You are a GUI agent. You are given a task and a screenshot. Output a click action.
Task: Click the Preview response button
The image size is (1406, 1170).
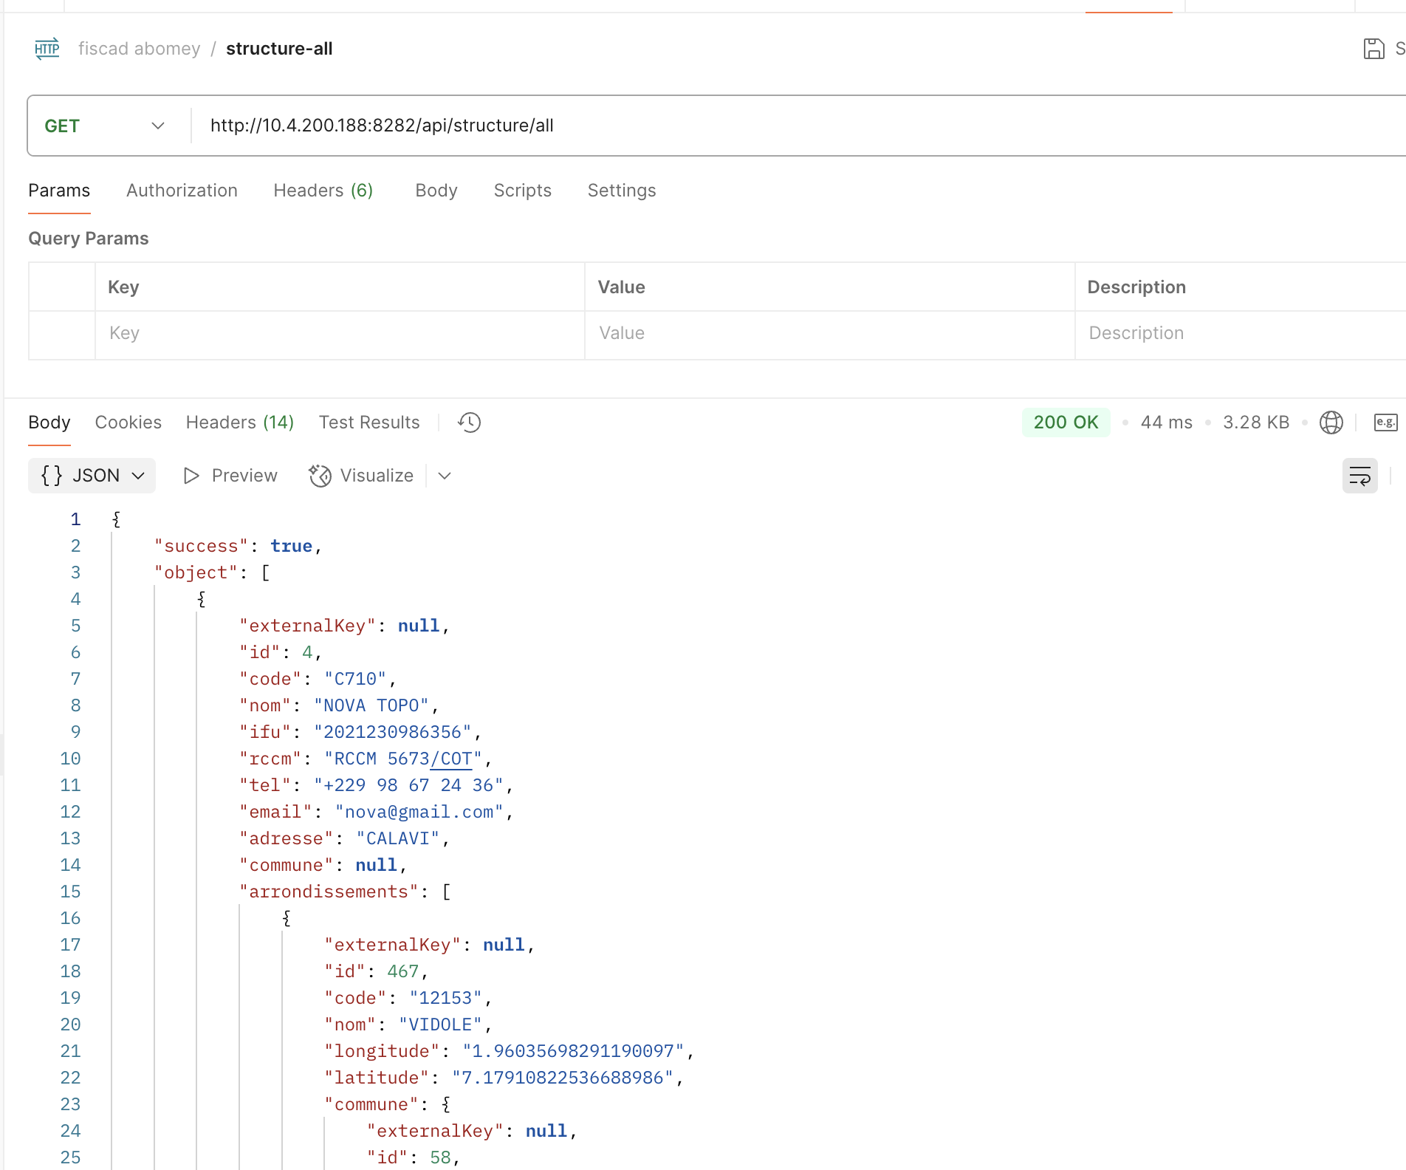click(230, 476)
